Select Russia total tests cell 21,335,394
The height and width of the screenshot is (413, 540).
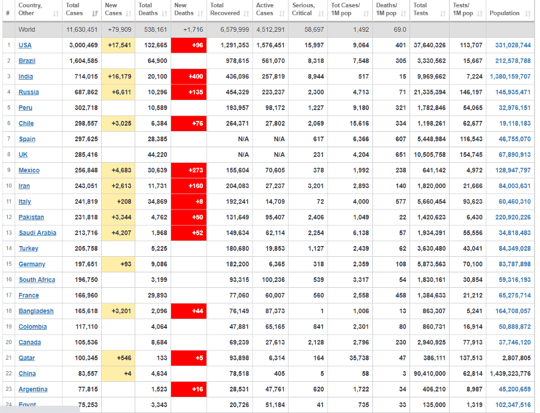(x=429, y=92)
